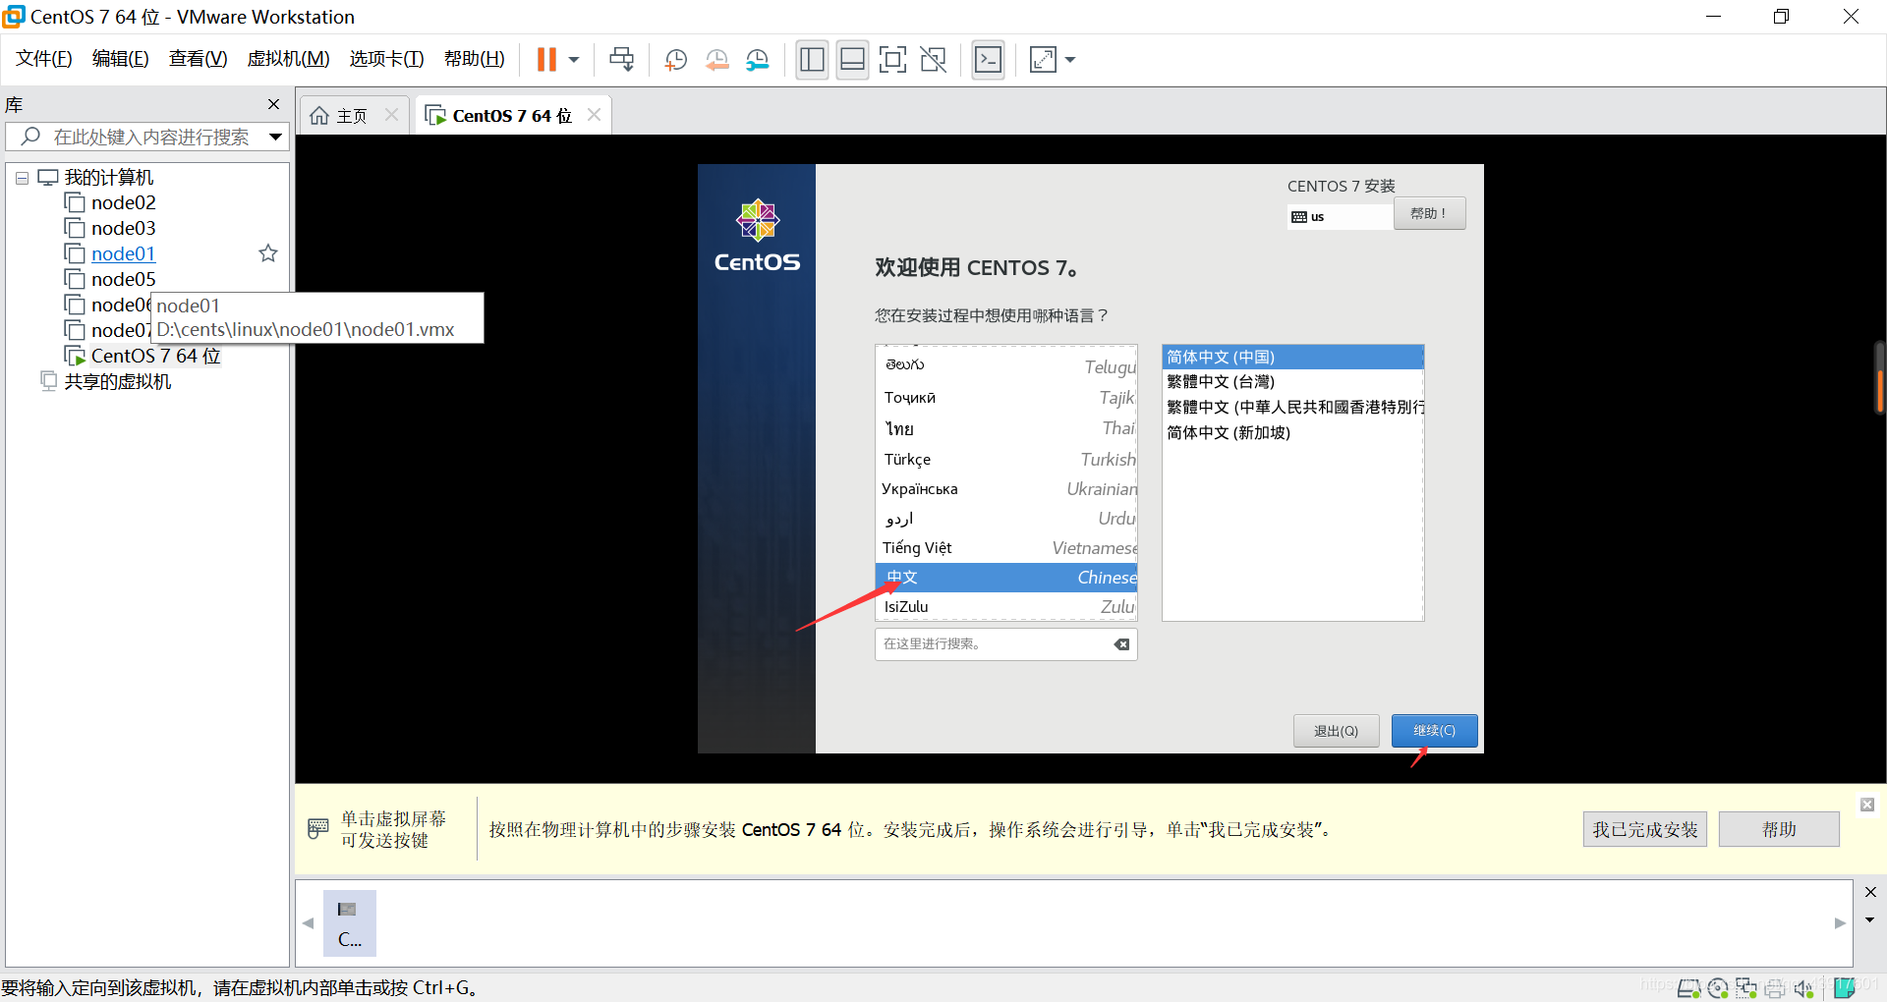Revert the VM to its previous snapshot

716,60
